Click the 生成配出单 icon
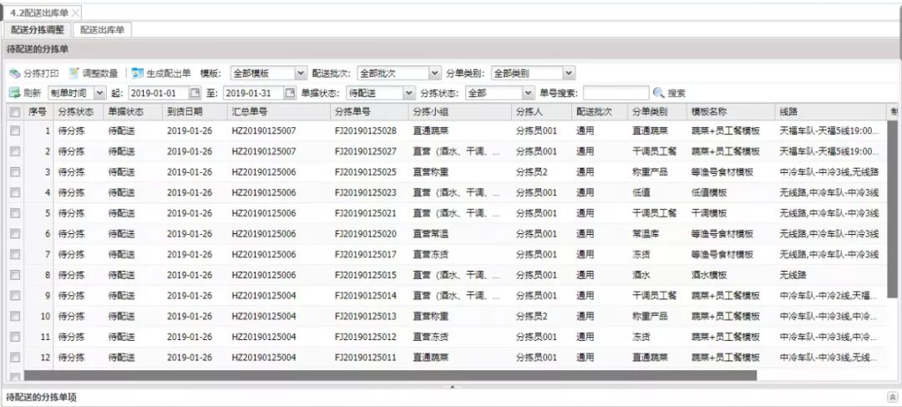Viewport: 902px width, 407px height. pos(138,73)
